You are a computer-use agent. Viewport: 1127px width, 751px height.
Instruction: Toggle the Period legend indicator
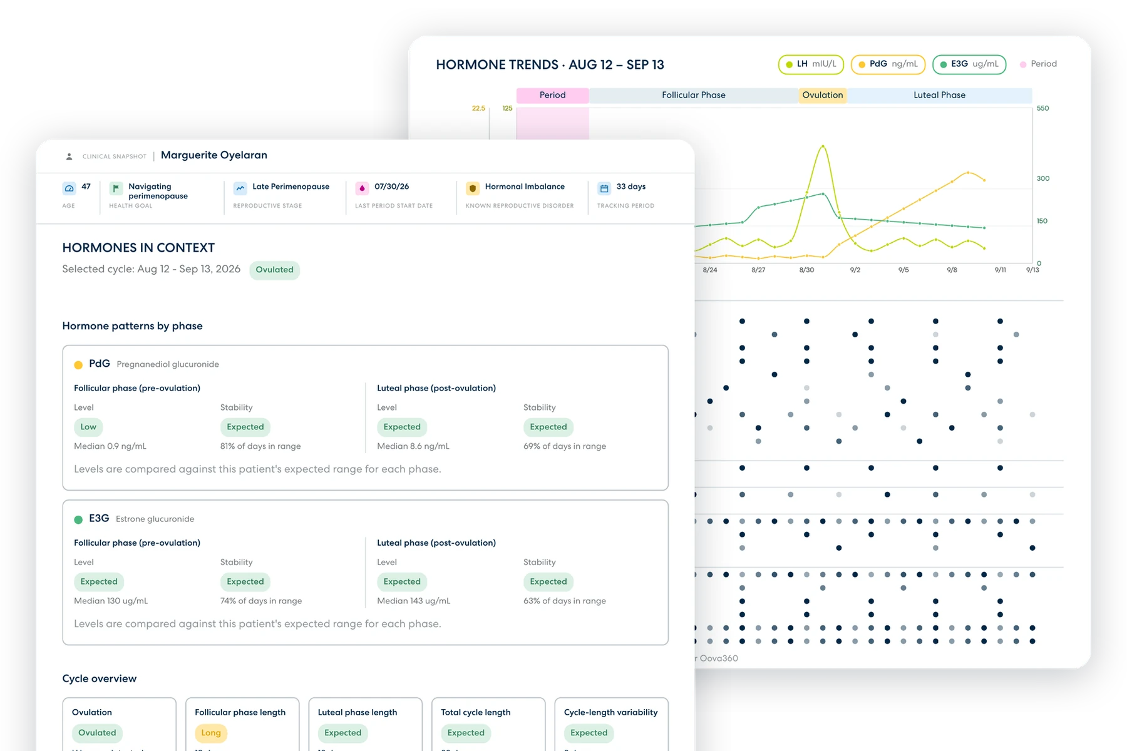(x=1038, y=64)
